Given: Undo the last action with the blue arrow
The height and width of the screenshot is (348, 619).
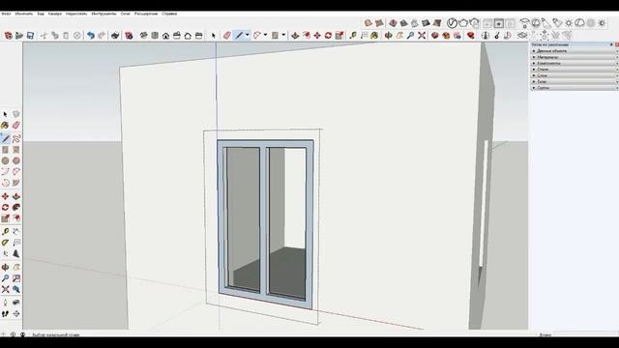Looking at the screenshot, I should tap(91, 36).
